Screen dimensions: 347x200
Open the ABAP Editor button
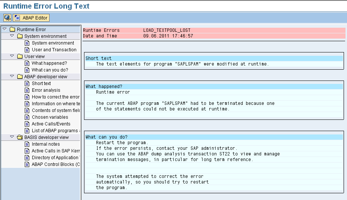[x=31, y=18]
